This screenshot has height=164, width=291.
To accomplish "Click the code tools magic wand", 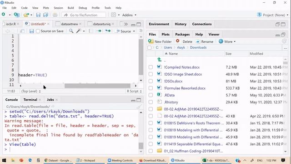I will (79, 31).
